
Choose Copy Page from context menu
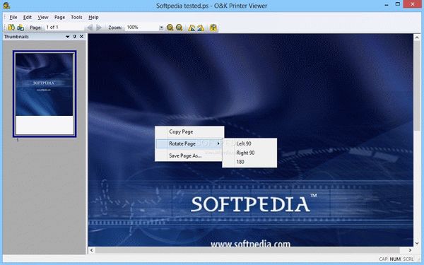189,131
